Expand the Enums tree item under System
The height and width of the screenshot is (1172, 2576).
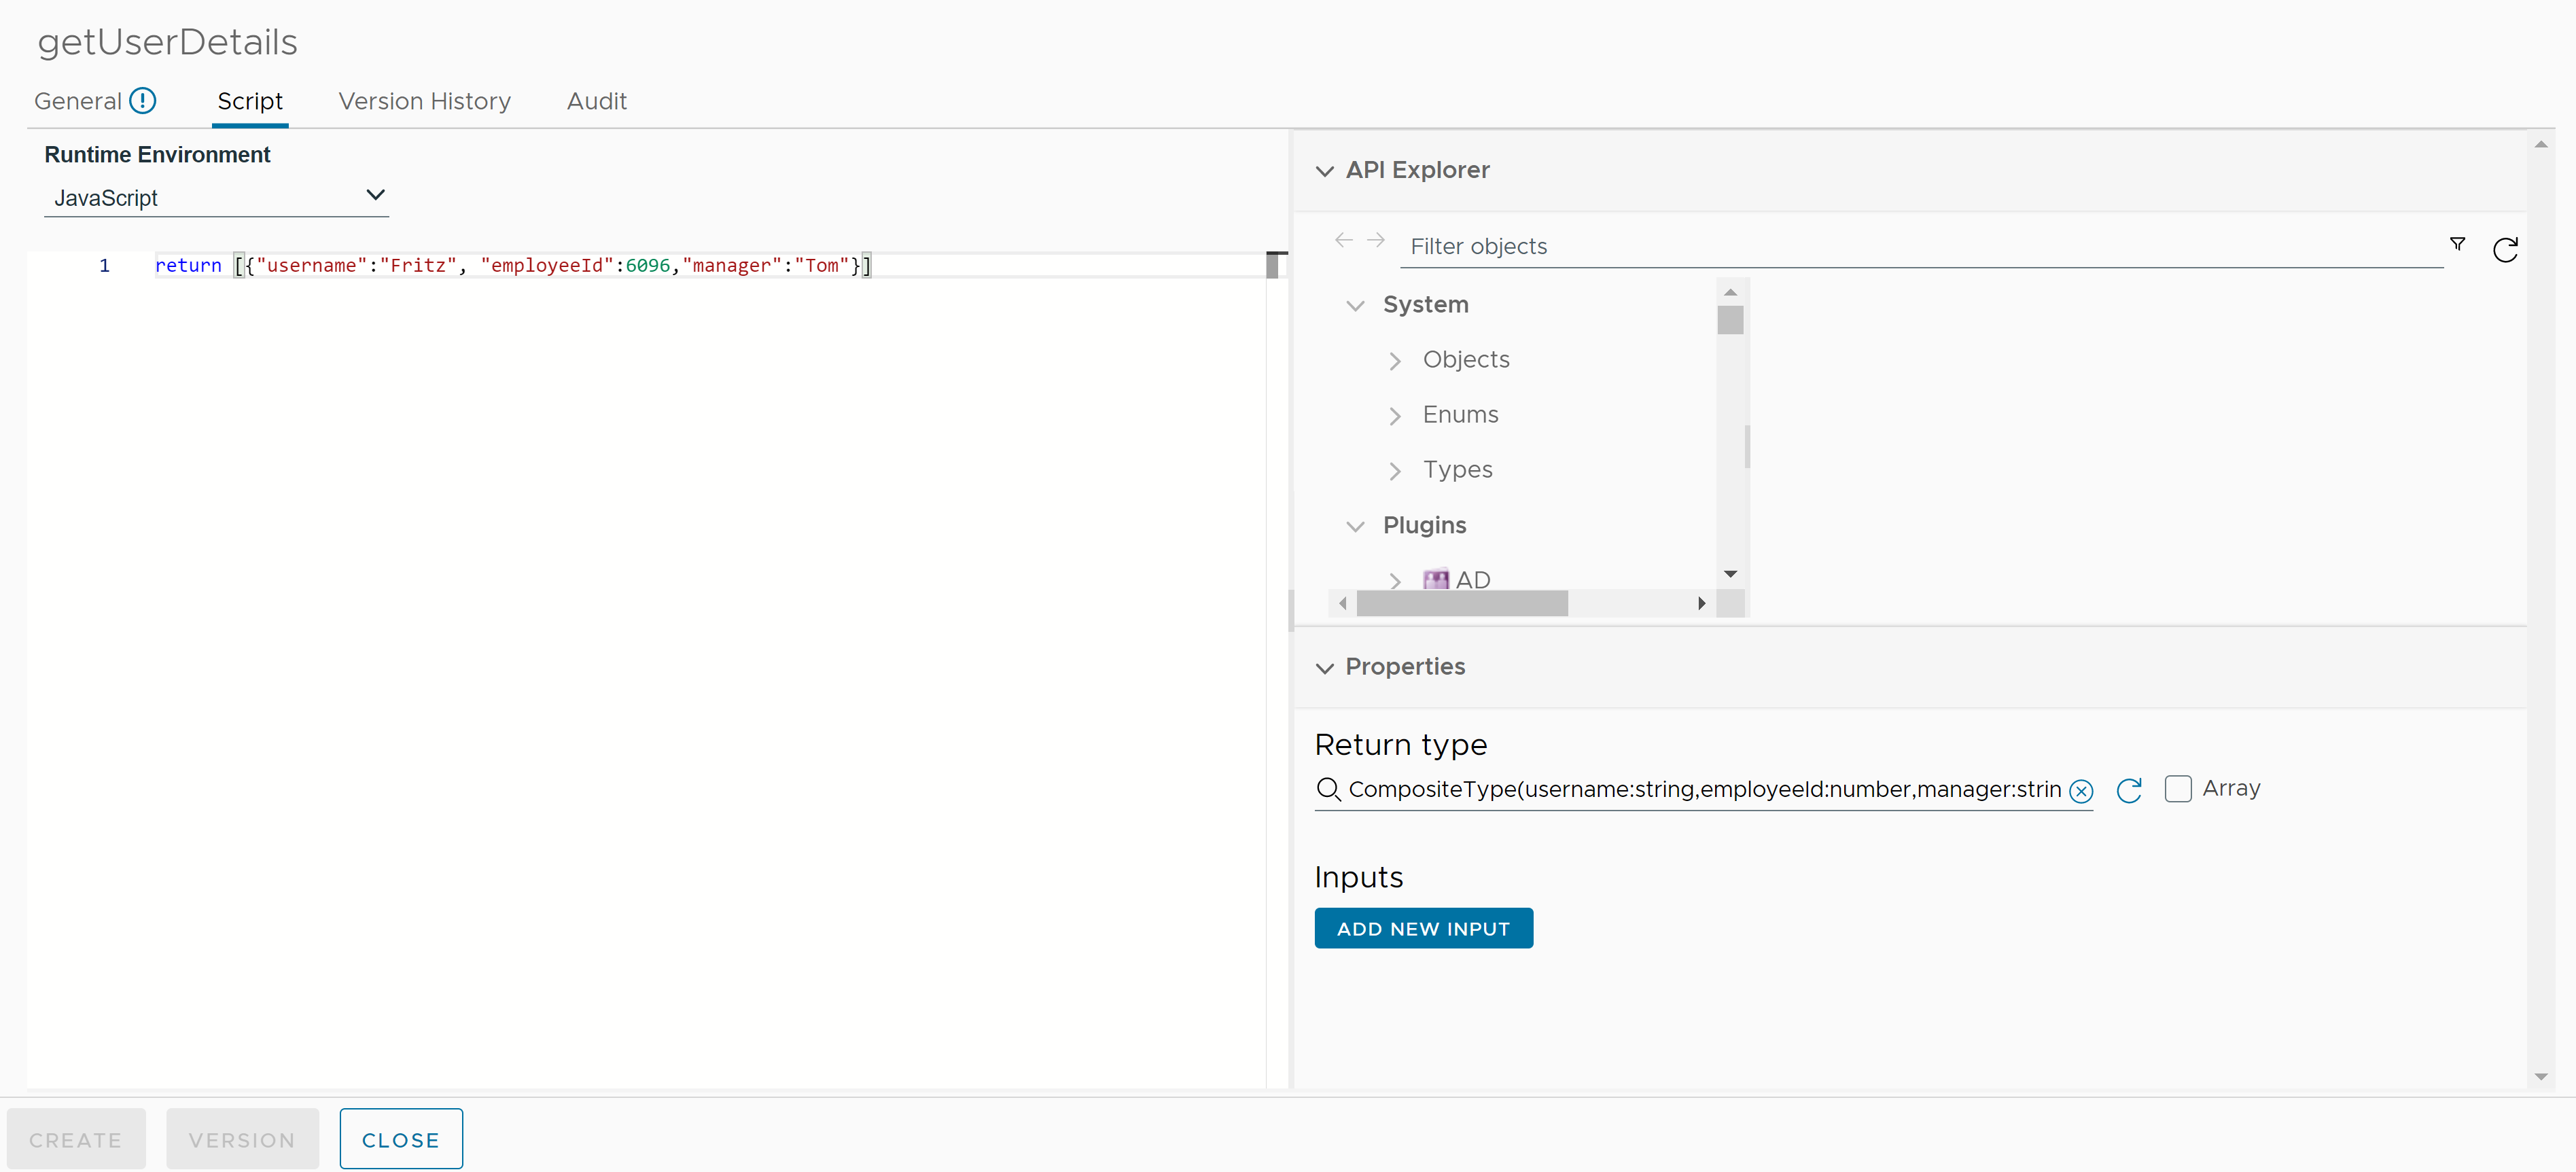[1395, 414]
